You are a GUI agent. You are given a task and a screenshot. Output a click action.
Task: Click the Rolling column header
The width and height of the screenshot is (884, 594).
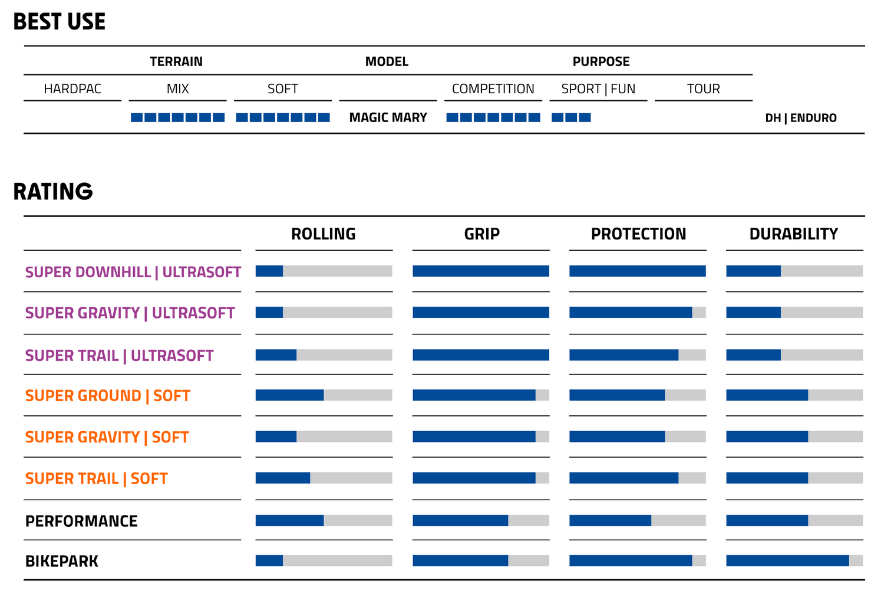[x=323, y=234]
